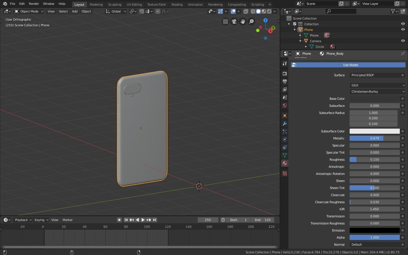The image size is (408, 255).
Task: Click the pan view hand icon
Action: click(x=243, y=22)
